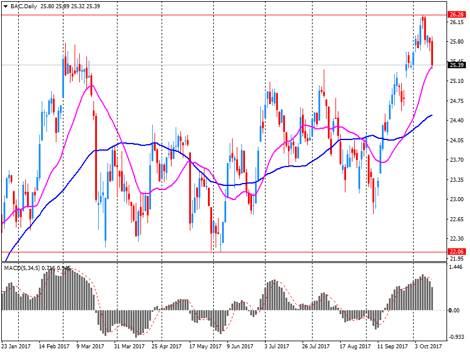
Task: Click the 26.15 price scale value
Action: 457,22
